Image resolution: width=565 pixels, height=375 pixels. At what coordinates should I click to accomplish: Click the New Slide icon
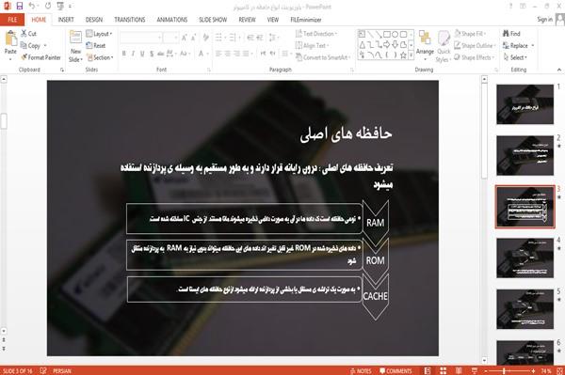[x=75, y=38]
